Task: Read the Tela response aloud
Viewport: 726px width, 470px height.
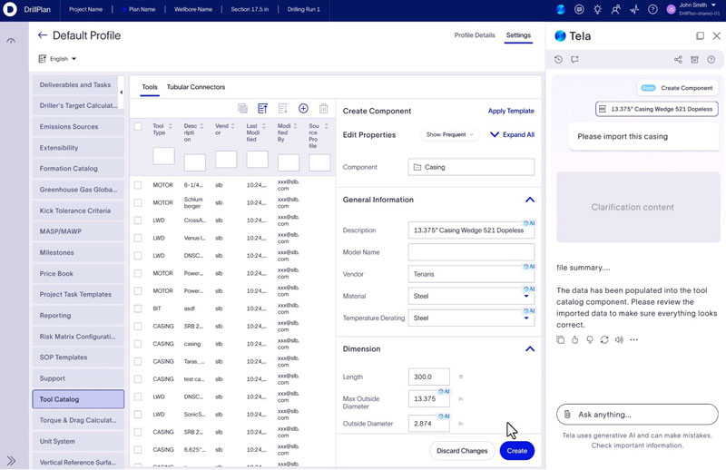Action: click(619, 339)
